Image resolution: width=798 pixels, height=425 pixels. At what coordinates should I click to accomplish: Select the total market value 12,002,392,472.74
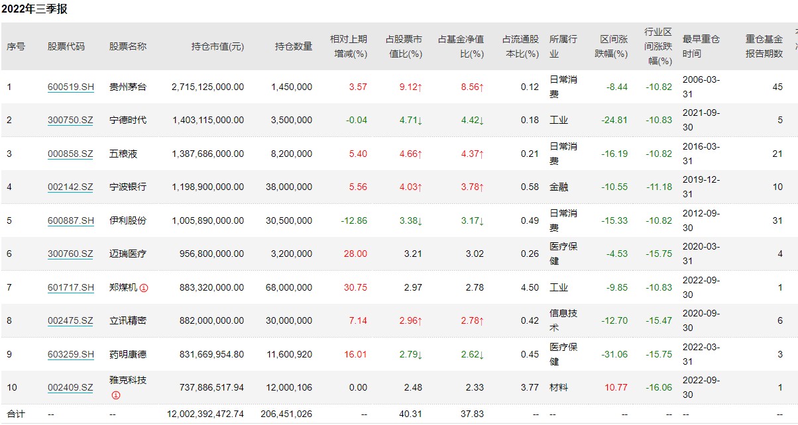tap(205, 414)
